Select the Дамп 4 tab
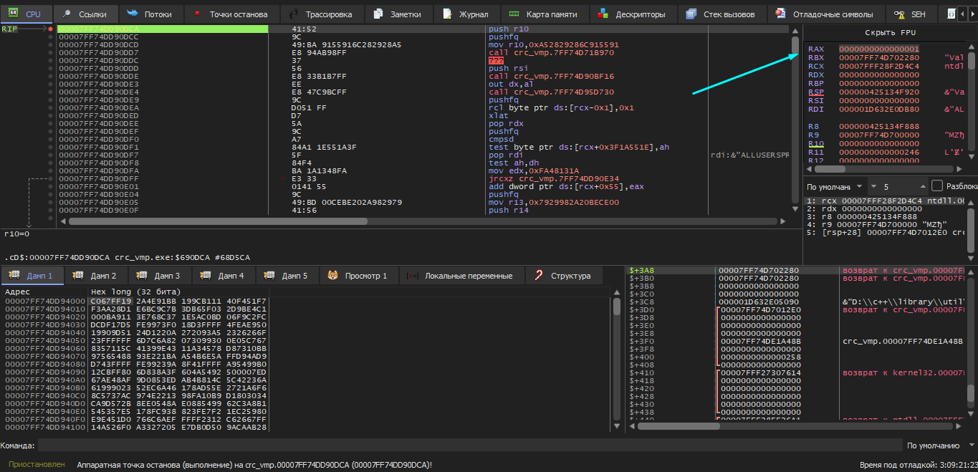 [223, 276]
